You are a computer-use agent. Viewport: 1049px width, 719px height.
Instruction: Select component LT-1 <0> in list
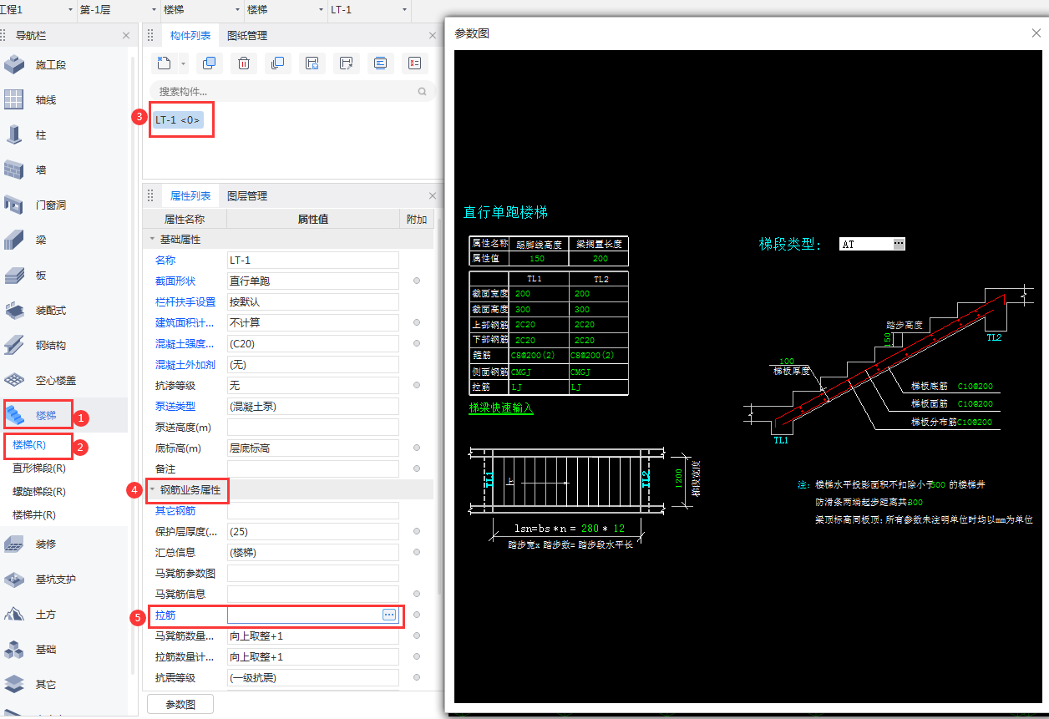pyautogui.click(x=178, y=119)
